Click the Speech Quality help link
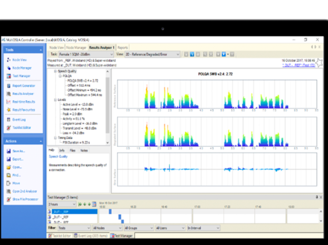 [58, 156]
